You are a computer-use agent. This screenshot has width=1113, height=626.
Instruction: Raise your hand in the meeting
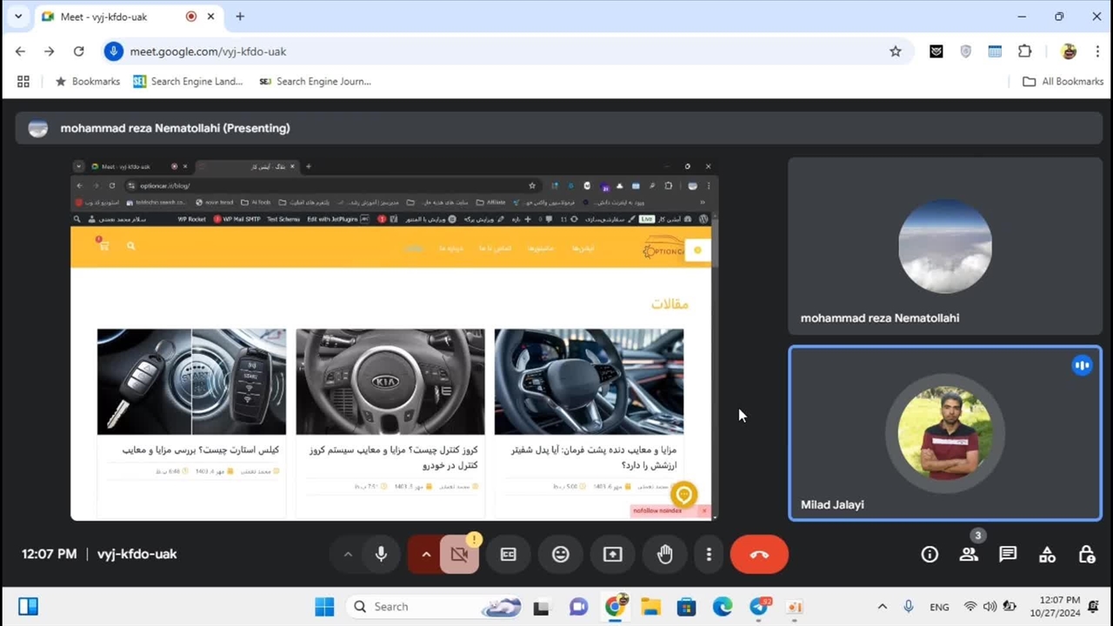click(665, 555)
